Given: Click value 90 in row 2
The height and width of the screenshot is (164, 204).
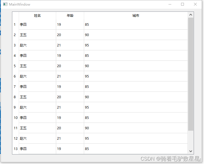Looking at the screenshot, I should [136, 35].
